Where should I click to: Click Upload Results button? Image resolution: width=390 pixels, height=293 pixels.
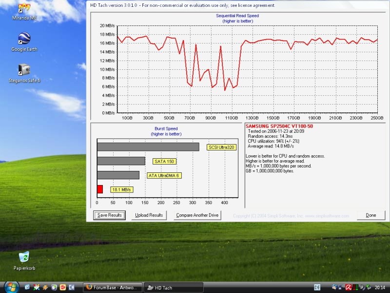click(x=149, y=215)
